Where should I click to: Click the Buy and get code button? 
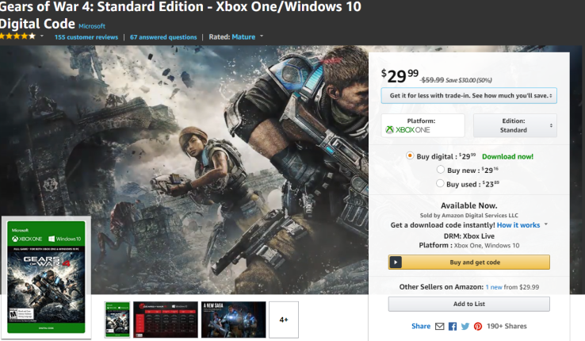[469, 262]
